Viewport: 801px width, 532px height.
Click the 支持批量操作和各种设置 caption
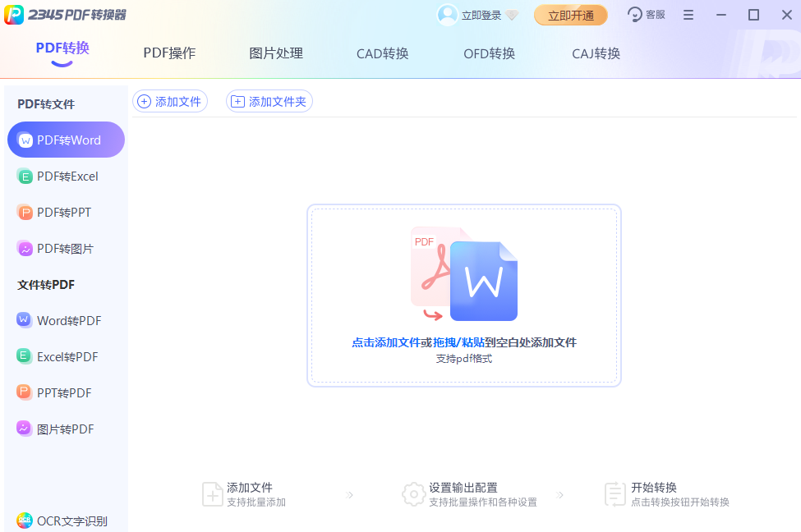tap(483, 502)
